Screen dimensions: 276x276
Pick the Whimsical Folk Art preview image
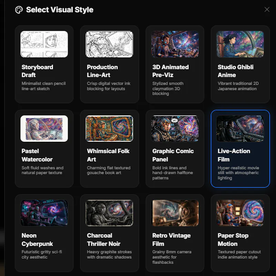pos(109,128)
